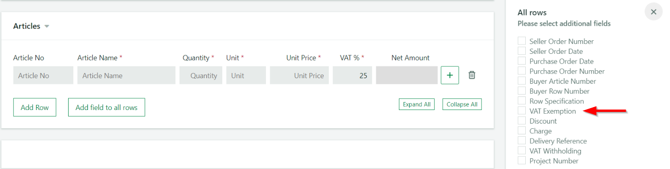Check the Purchase Order Date option
Viewport: 670px width, 169px height.
522,60
